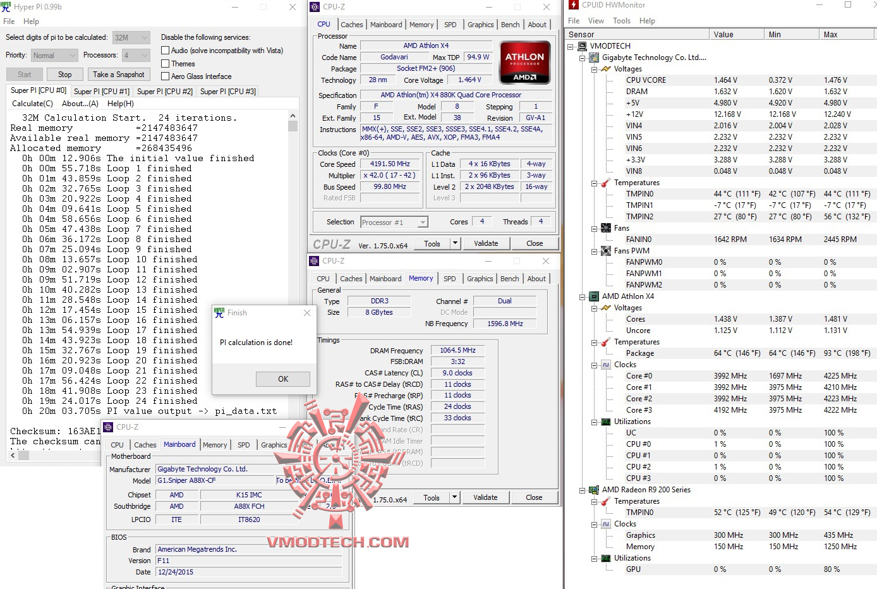Click the Temperatures icon under AMD Radeon R9
Screen dimensions: 877x589
click(x=606, y=501)
